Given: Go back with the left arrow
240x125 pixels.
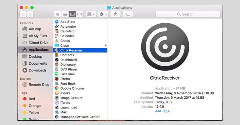Looking at the screenshot, I should point(23,14).
